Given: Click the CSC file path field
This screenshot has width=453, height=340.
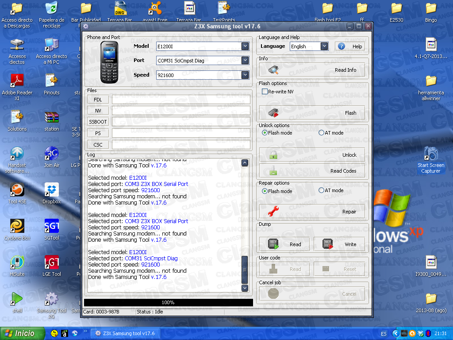Looking at the screenshot, I should pos(181,145).
